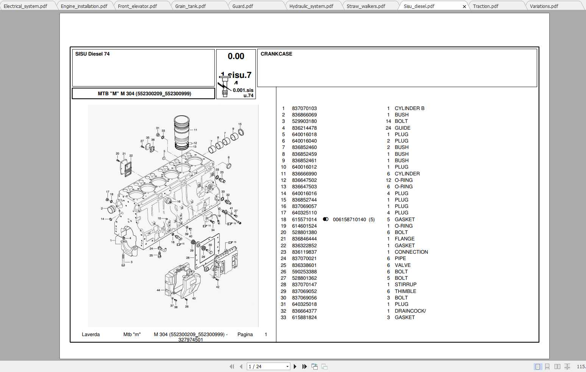Open the Variations.pdf tab

pos(544,6)
